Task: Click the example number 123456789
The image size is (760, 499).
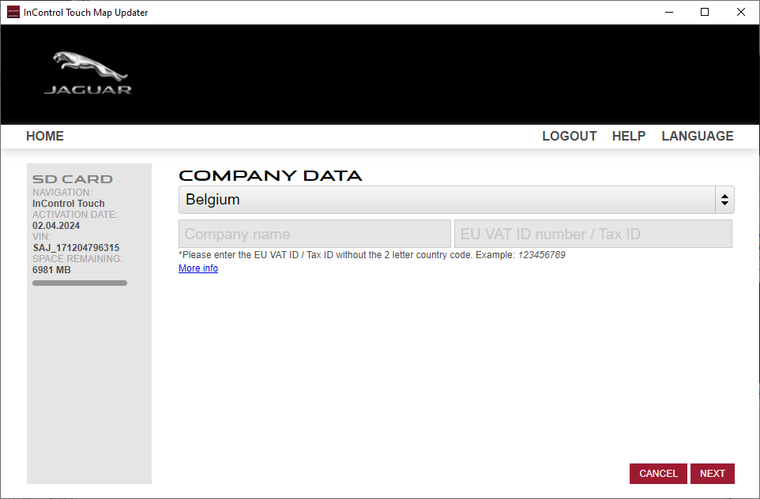Action: point(542,255)
